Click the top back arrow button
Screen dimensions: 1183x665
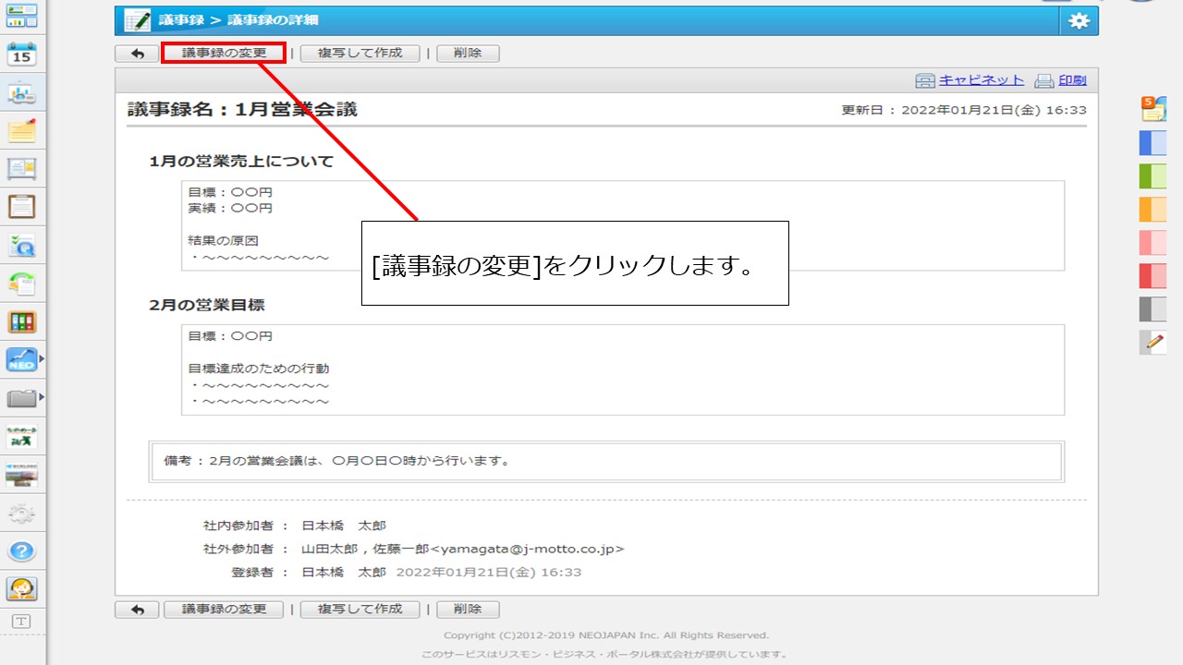click(x=137, y=54)
